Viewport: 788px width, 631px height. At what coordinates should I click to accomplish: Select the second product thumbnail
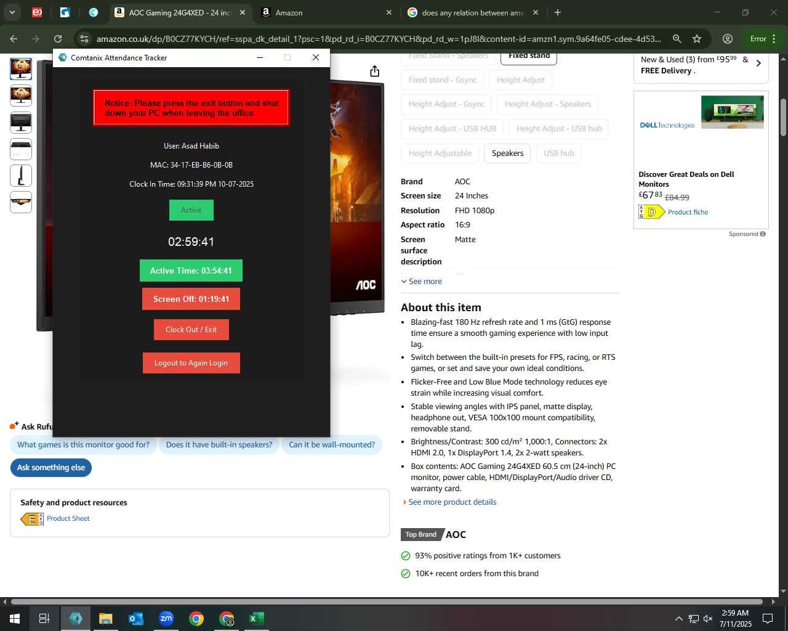point(21,96)
